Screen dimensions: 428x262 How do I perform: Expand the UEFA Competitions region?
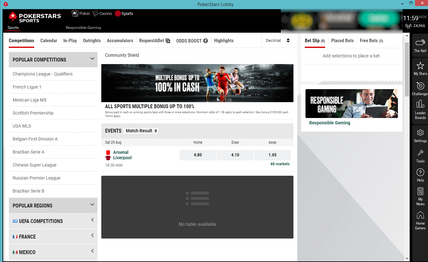click(92, 220)
